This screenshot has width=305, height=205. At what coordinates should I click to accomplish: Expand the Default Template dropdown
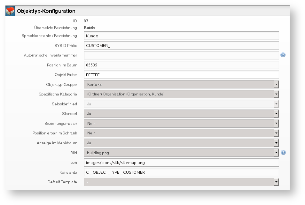tap(181, 182)
